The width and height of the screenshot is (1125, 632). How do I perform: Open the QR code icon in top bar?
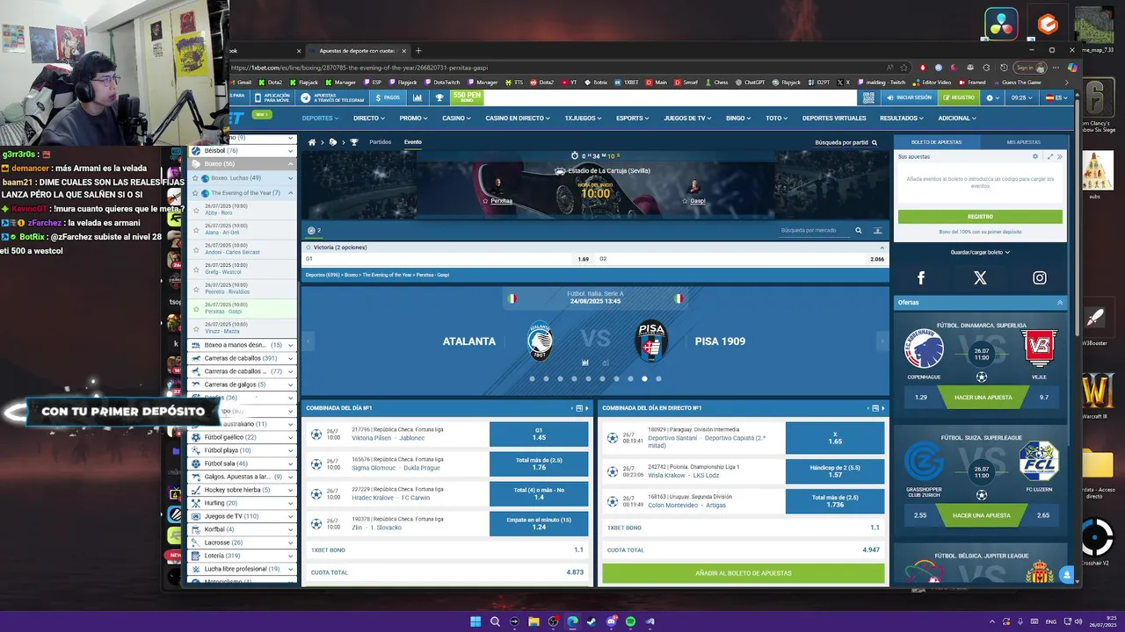[x=869, y=97]
